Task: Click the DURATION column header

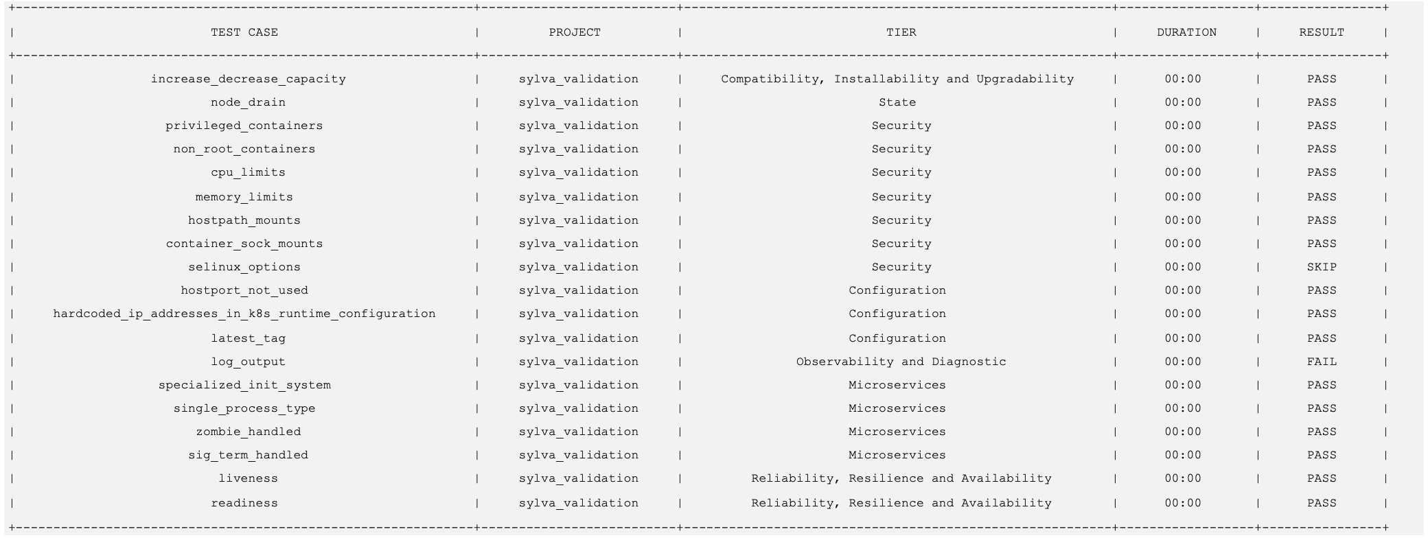Action: tap(1186, 32)
